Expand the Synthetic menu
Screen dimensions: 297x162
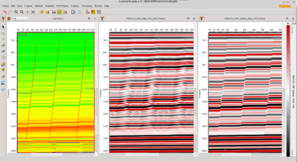pyautogui.click(x=39, y=6)
